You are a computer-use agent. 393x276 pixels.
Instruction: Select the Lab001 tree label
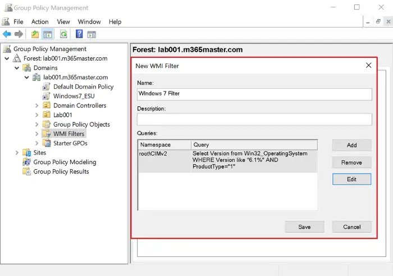pyautogui.click(x=63, y=115)
